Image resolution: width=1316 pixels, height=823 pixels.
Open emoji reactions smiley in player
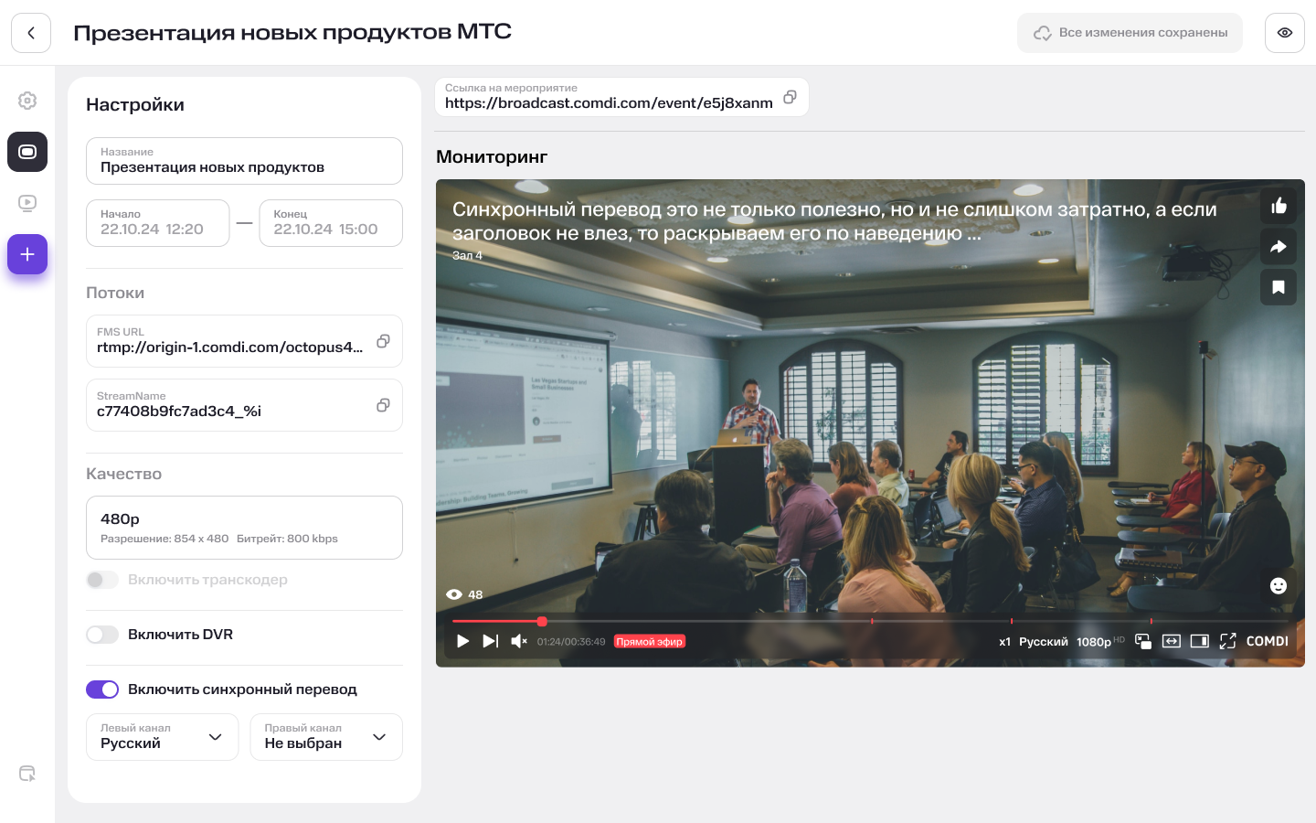(1279, 585)
